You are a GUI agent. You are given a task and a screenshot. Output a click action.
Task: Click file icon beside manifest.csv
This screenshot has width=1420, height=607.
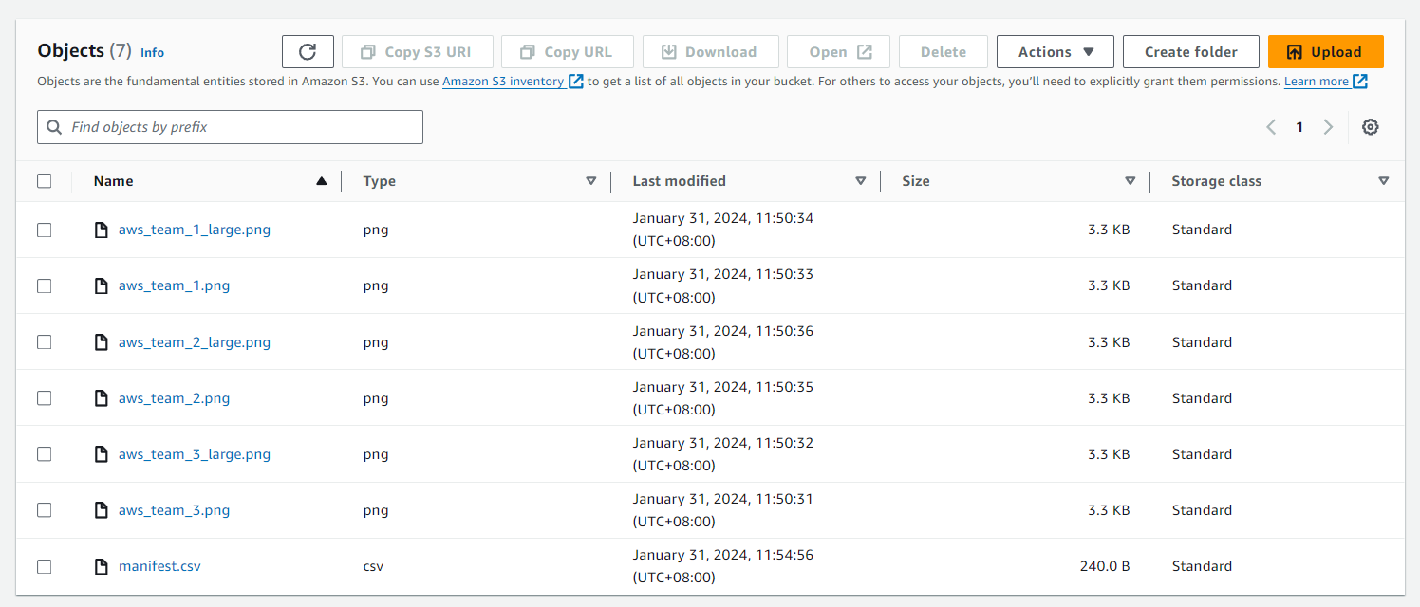point(102,566)
